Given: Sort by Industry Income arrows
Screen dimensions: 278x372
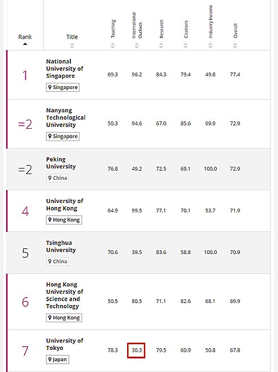Looking at the screenshot, I should (210, 45).
